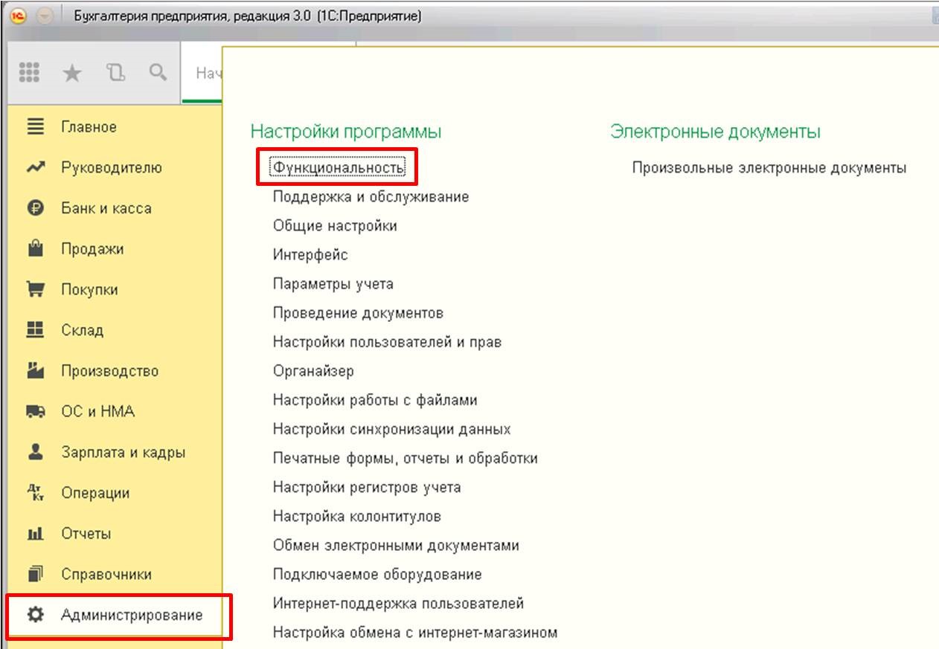Open the 1C main menu dropdown arrow

44,16
